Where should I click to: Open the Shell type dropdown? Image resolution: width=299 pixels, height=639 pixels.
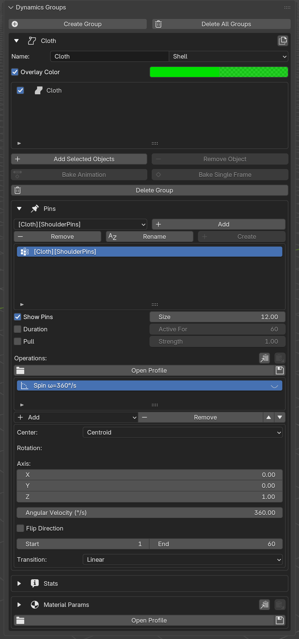point(229,56)
